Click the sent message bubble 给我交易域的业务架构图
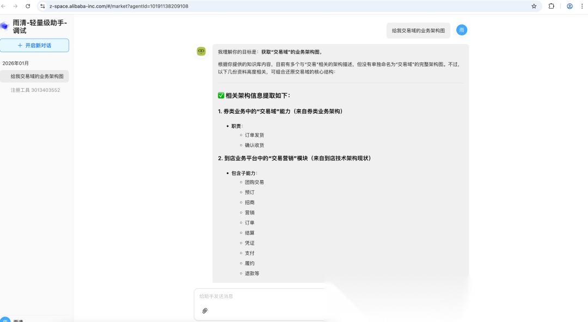 (x=418, y=30)
